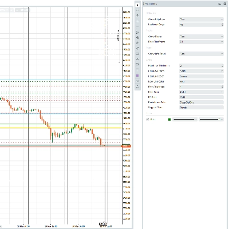Click the Pivot Thickness stepper arrows
Viewport: 229px width, 229px height.
point(222,86)
